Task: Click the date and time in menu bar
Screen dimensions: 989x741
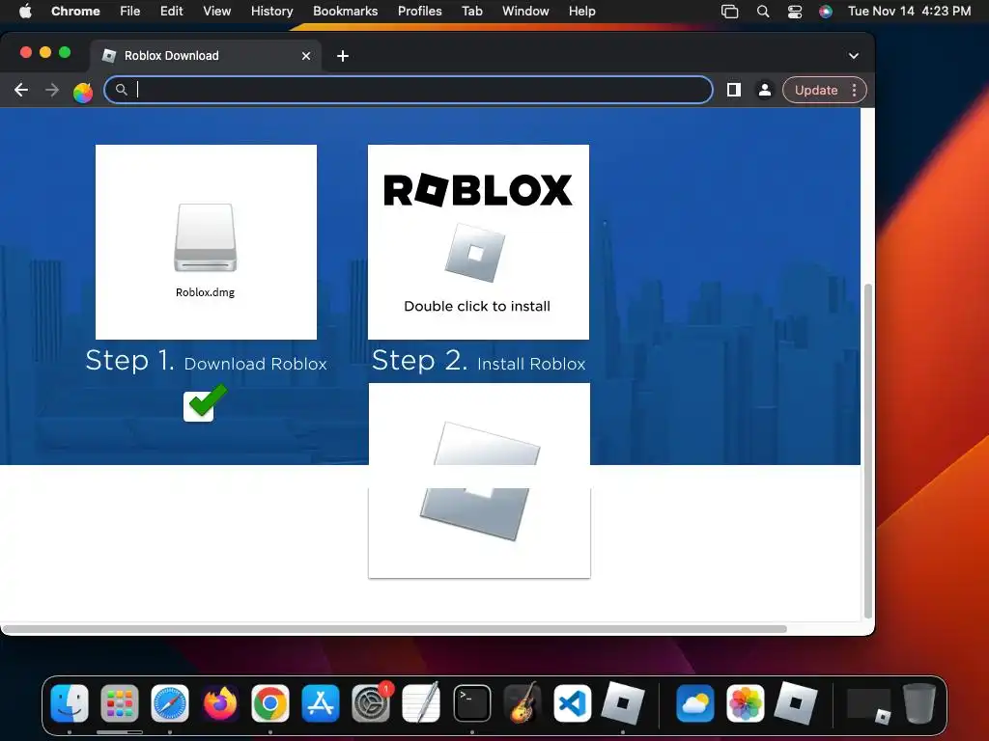Action: [909, 11]
